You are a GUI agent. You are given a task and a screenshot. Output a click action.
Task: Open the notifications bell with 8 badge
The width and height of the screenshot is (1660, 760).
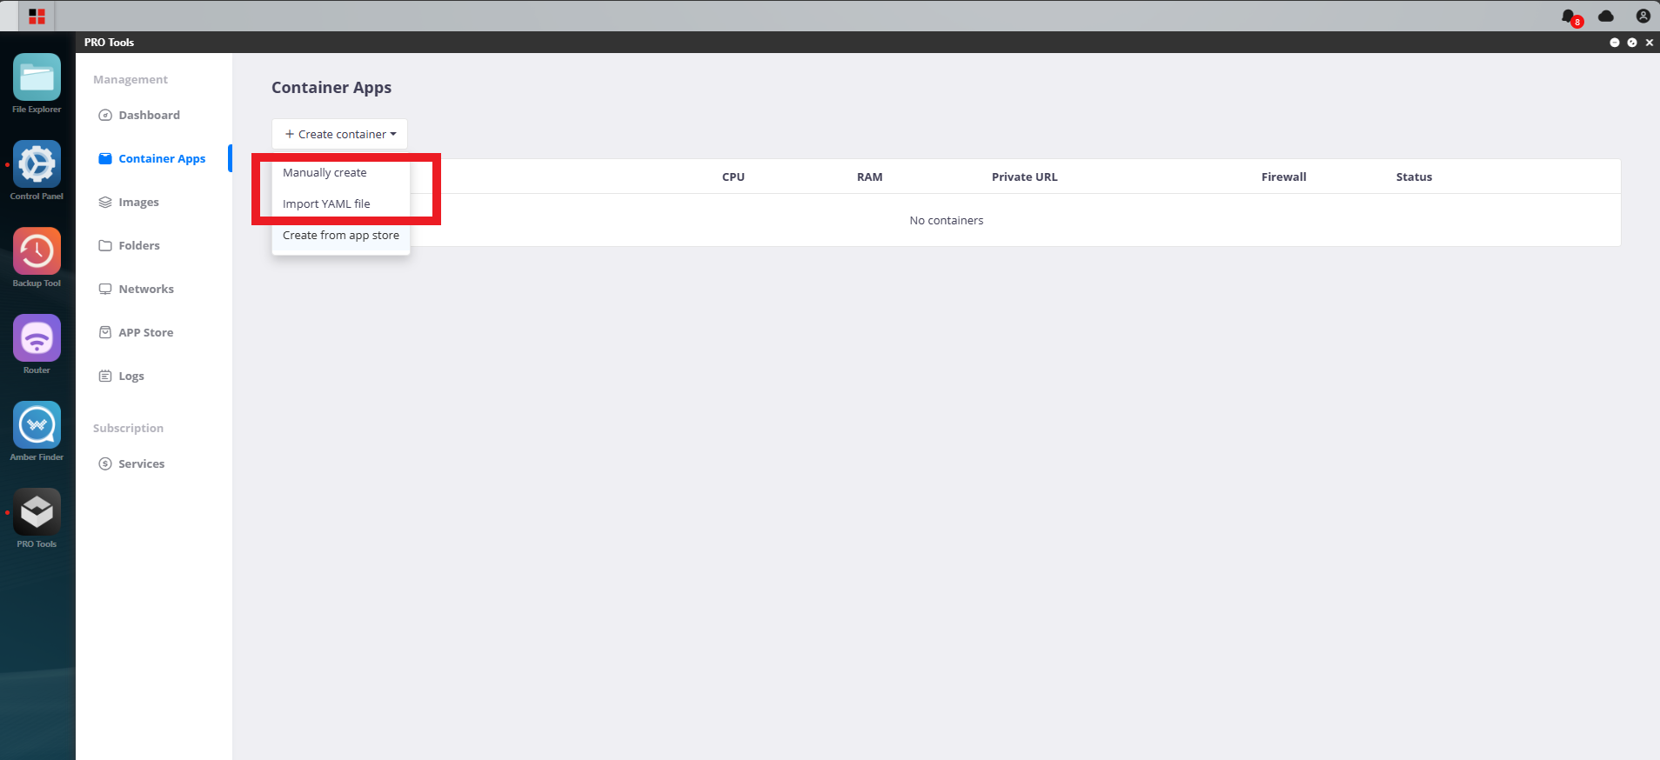coord(1570,17)
